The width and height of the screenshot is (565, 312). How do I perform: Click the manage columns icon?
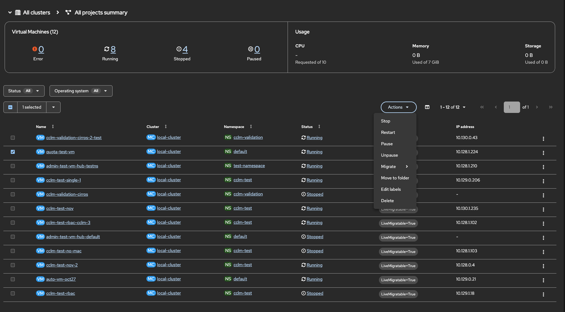pyautogui.click(x=427, y=107)
